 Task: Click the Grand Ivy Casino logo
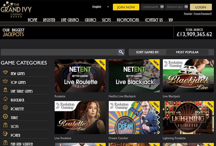(x=16, y=9)
